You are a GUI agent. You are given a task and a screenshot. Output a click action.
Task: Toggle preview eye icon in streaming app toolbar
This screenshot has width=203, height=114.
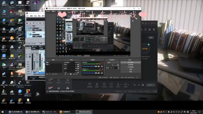[139, 85]
